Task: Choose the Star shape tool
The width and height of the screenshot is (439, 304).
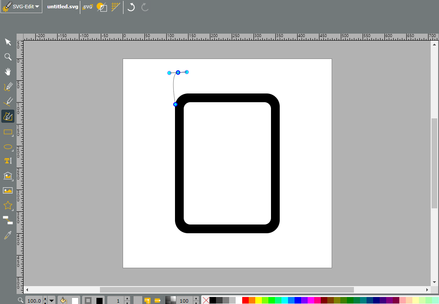Action: 8,205
